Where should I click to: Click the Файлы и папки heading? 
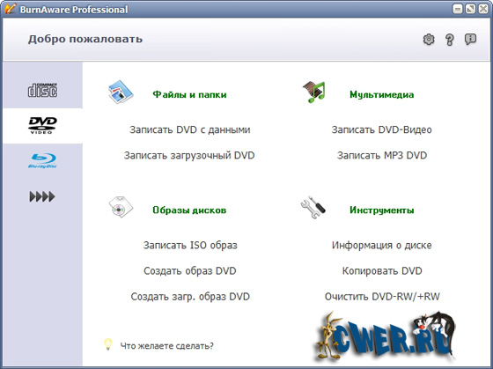coord(189,94)
